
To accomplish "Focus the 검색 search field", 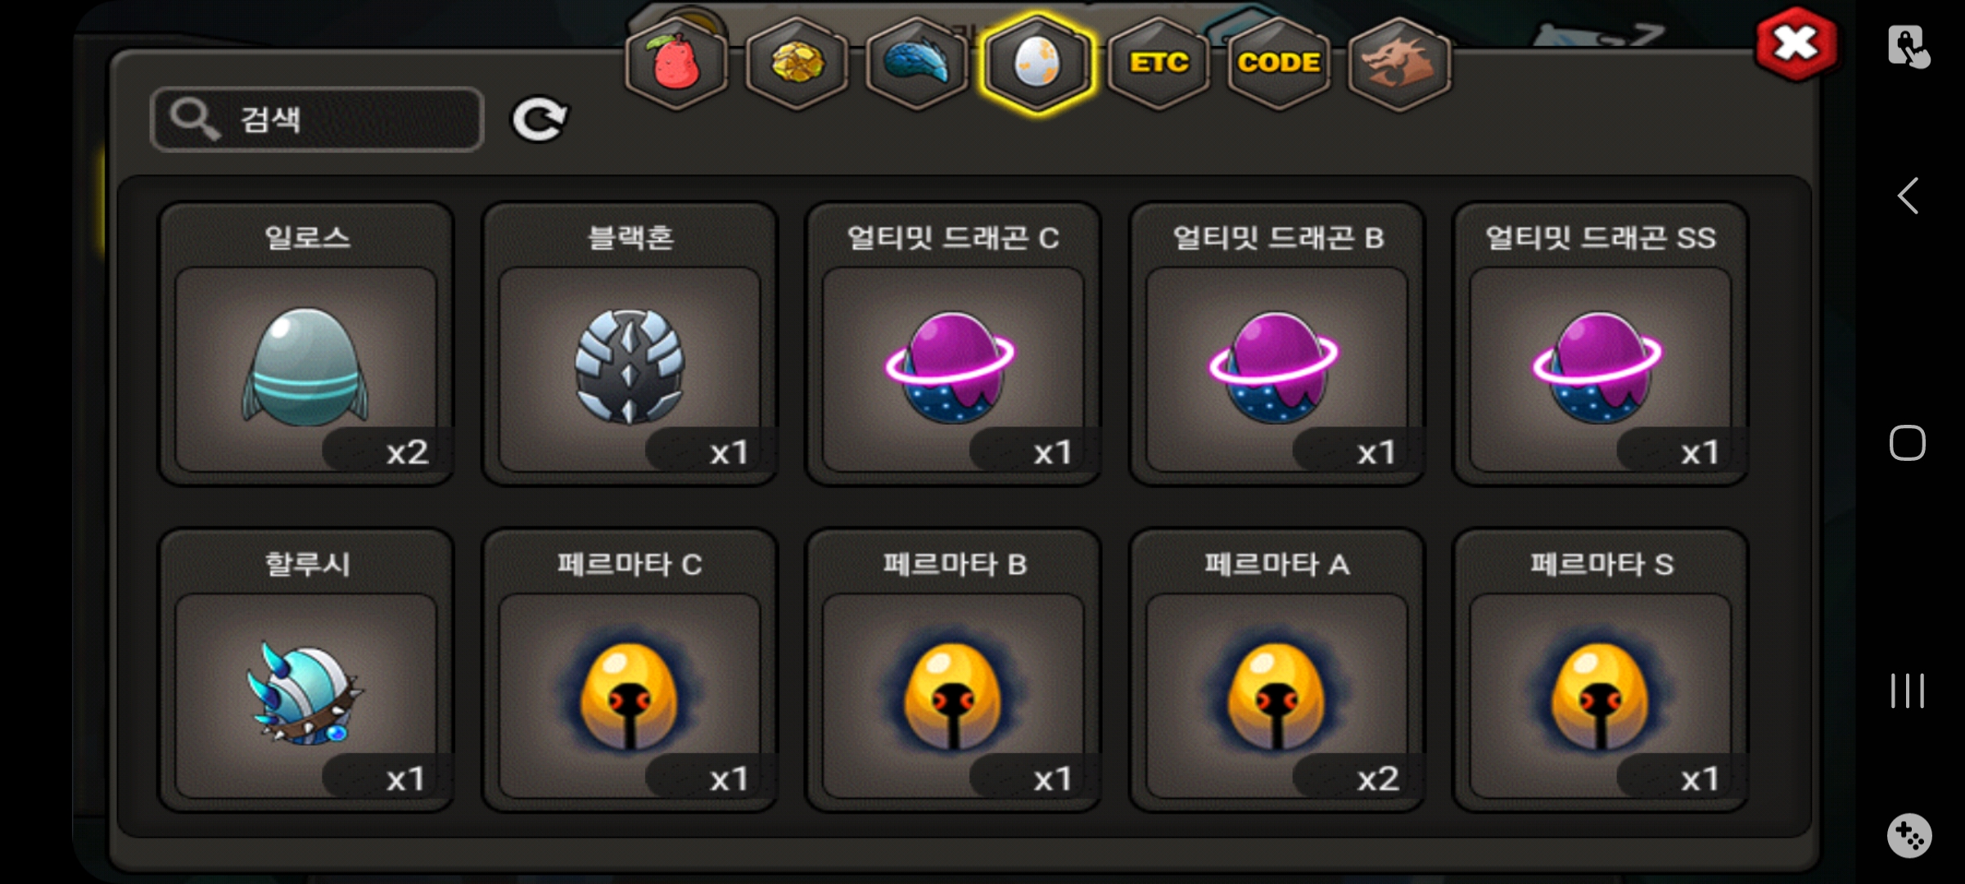I will pos(317,120).
